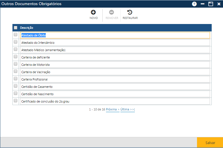The width and height of the screenshot is (223, 148).
Task: Toggle the select-all checkbox in header
Action: click(x=16, y=28)
